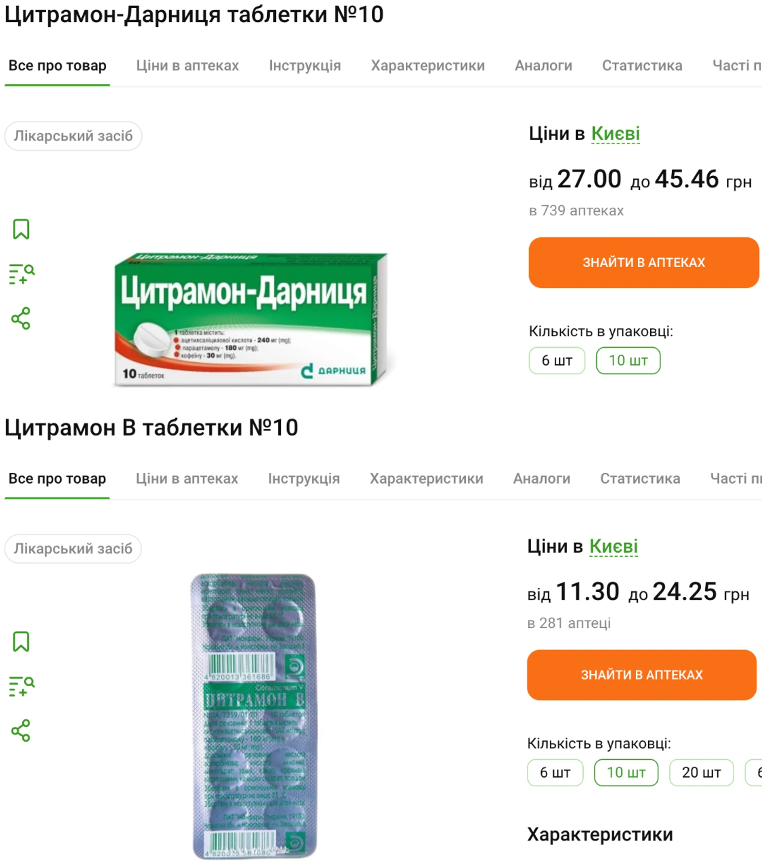Change city Києві for Цитрамон В prices
Image resolution: width=762 pixels, height=865 pixels.
[613, 546]
